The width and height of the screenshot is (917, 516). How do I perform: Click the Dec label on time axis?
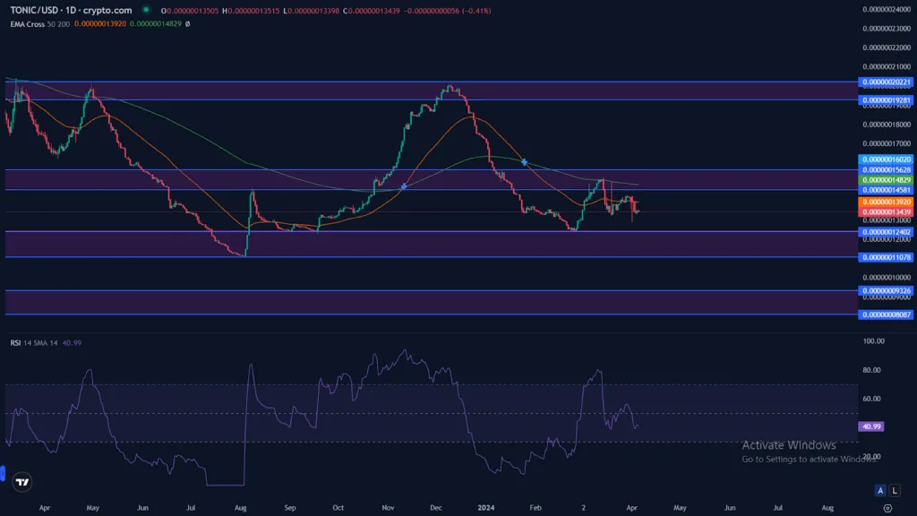[436, 508]
